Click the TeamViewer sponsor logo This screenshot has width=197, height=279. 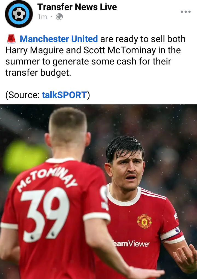click(x=131, y=243)
